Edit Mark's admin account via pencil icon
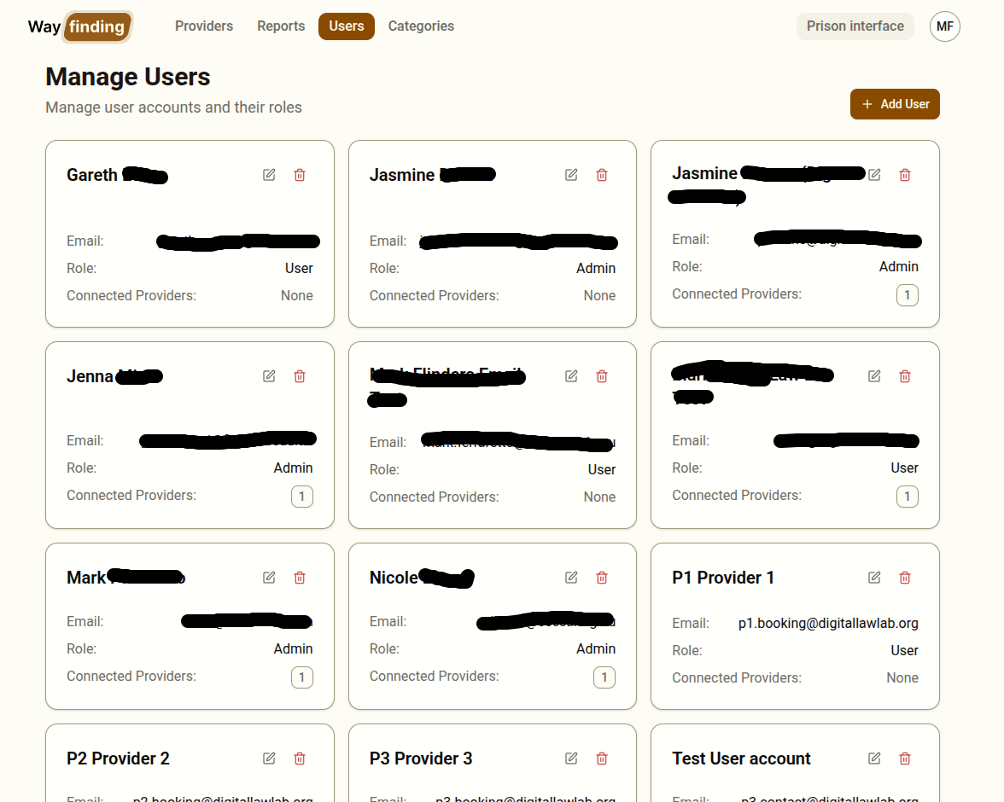This screenshot has width=1004, height=802. tap(268, 578)
